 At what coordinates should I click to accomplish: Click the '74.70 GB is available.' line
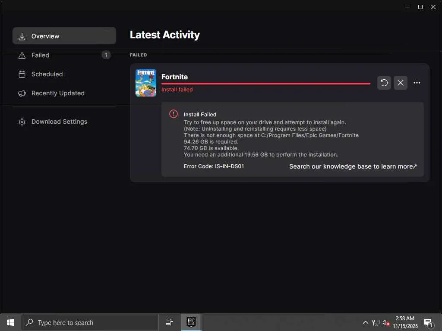tap(211, 148)
